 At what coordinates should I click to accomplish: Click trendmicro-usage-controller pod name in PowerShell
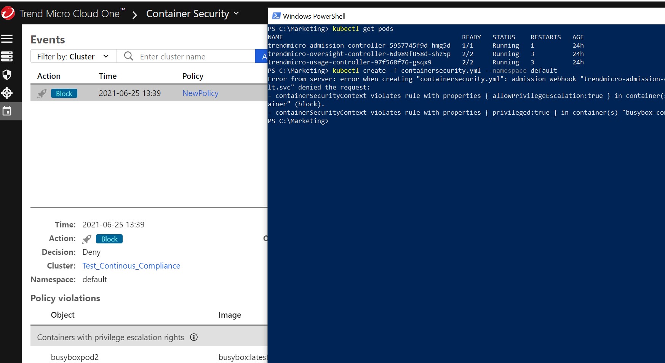click(x=350, y=62)
